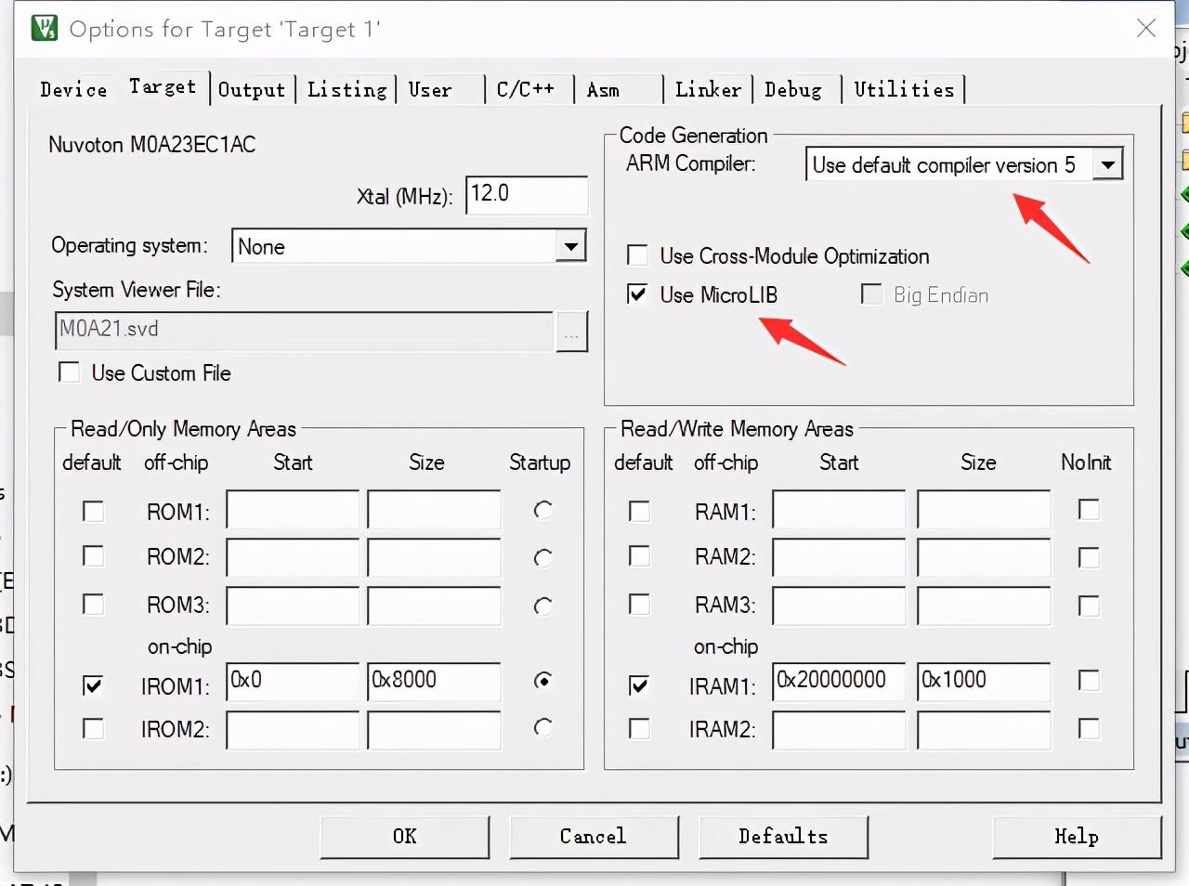
Task: Click the RAM1 Start field
Action: pos(839,510)
